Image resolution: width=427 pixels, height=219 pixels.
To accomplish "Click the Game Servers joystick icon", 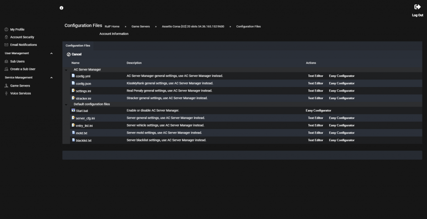I will tap(6, 86).
